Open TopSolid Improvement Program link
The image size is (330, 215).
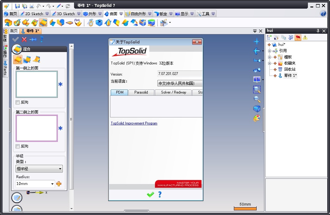click(134, 123)
